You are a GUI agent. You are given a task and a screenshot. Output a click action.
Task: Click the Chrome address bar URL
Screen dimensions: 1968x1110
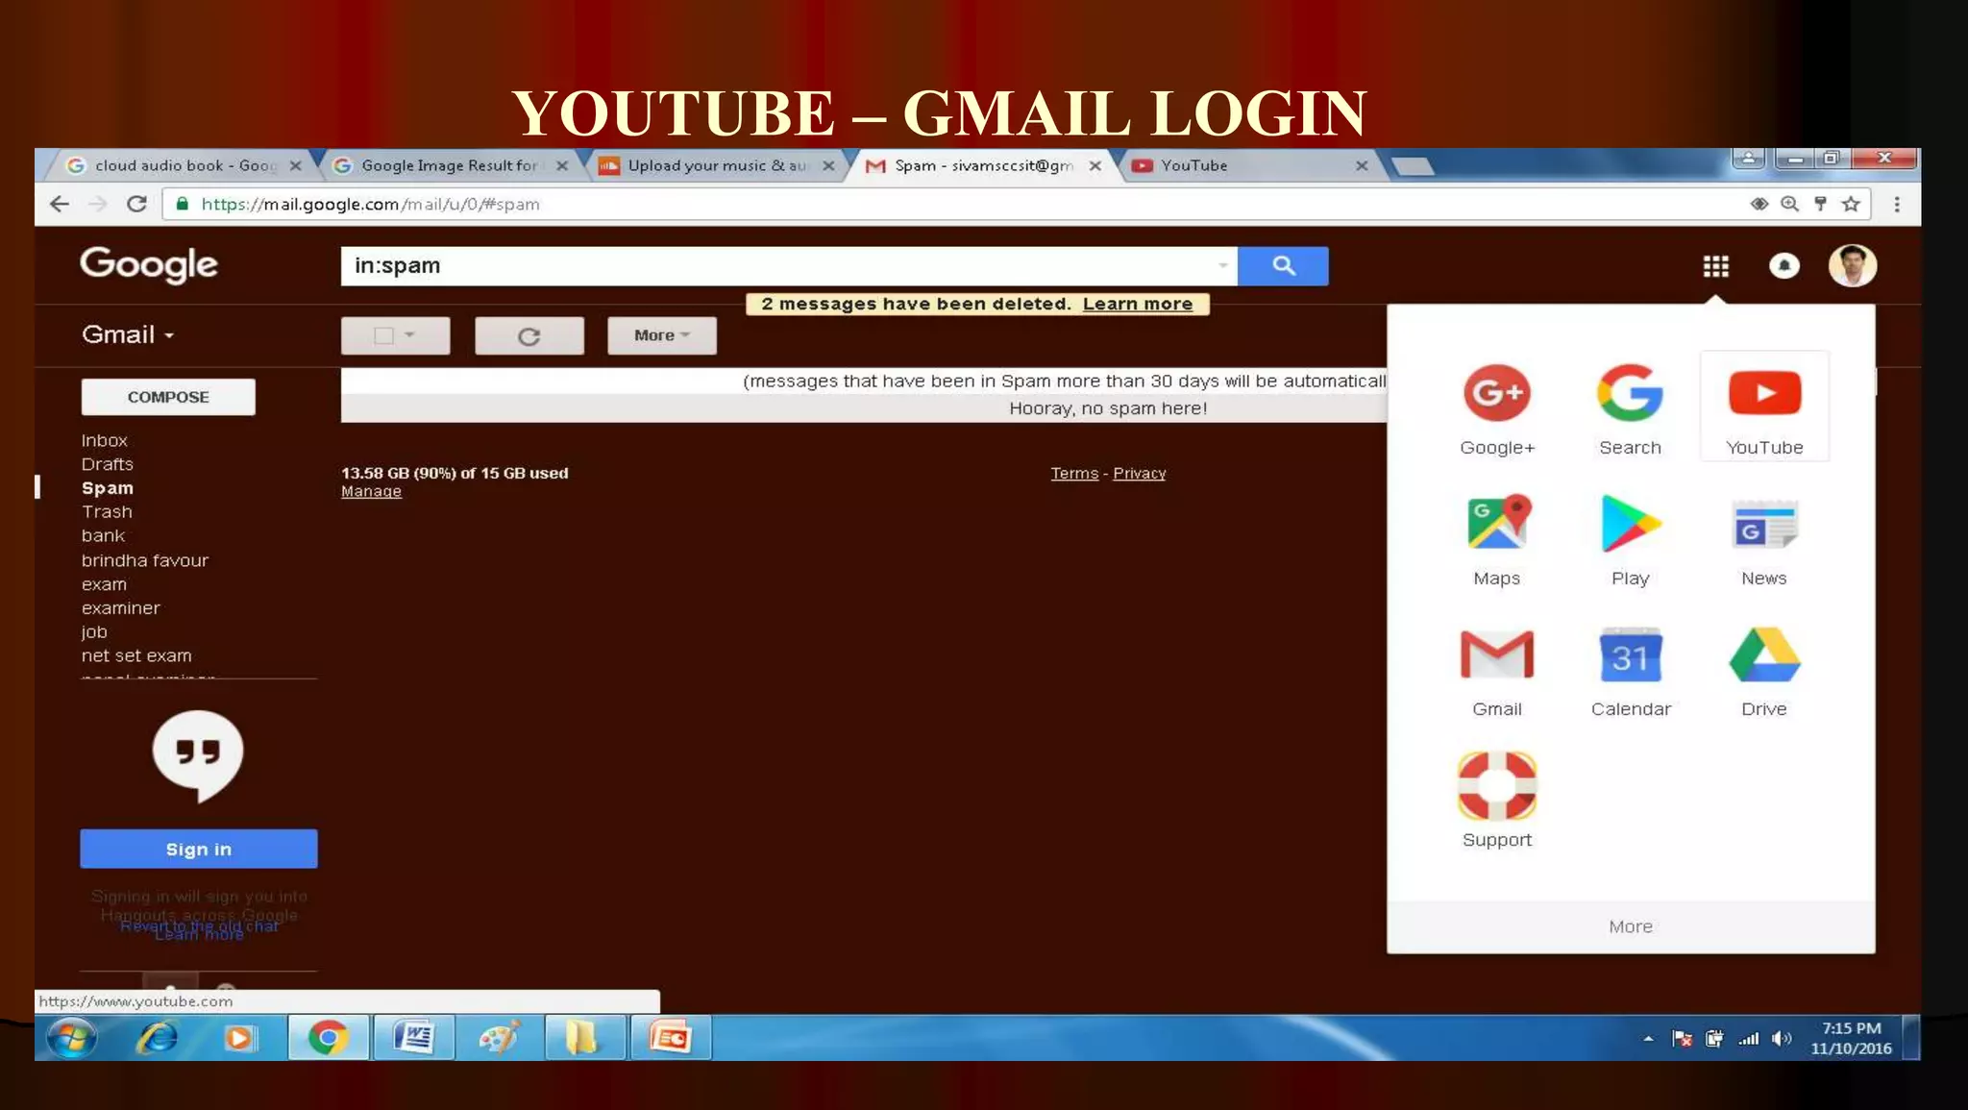(370, 204)
